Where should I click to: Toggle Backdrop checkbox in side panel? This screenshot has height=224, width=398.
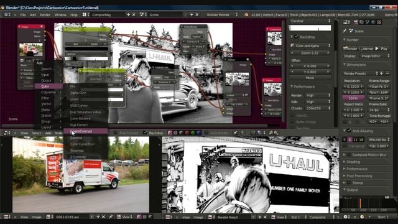pos(296,37)
